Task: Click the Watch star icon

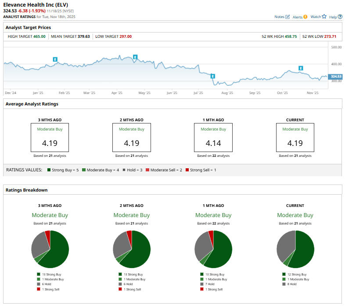Action: pos(324,17)
